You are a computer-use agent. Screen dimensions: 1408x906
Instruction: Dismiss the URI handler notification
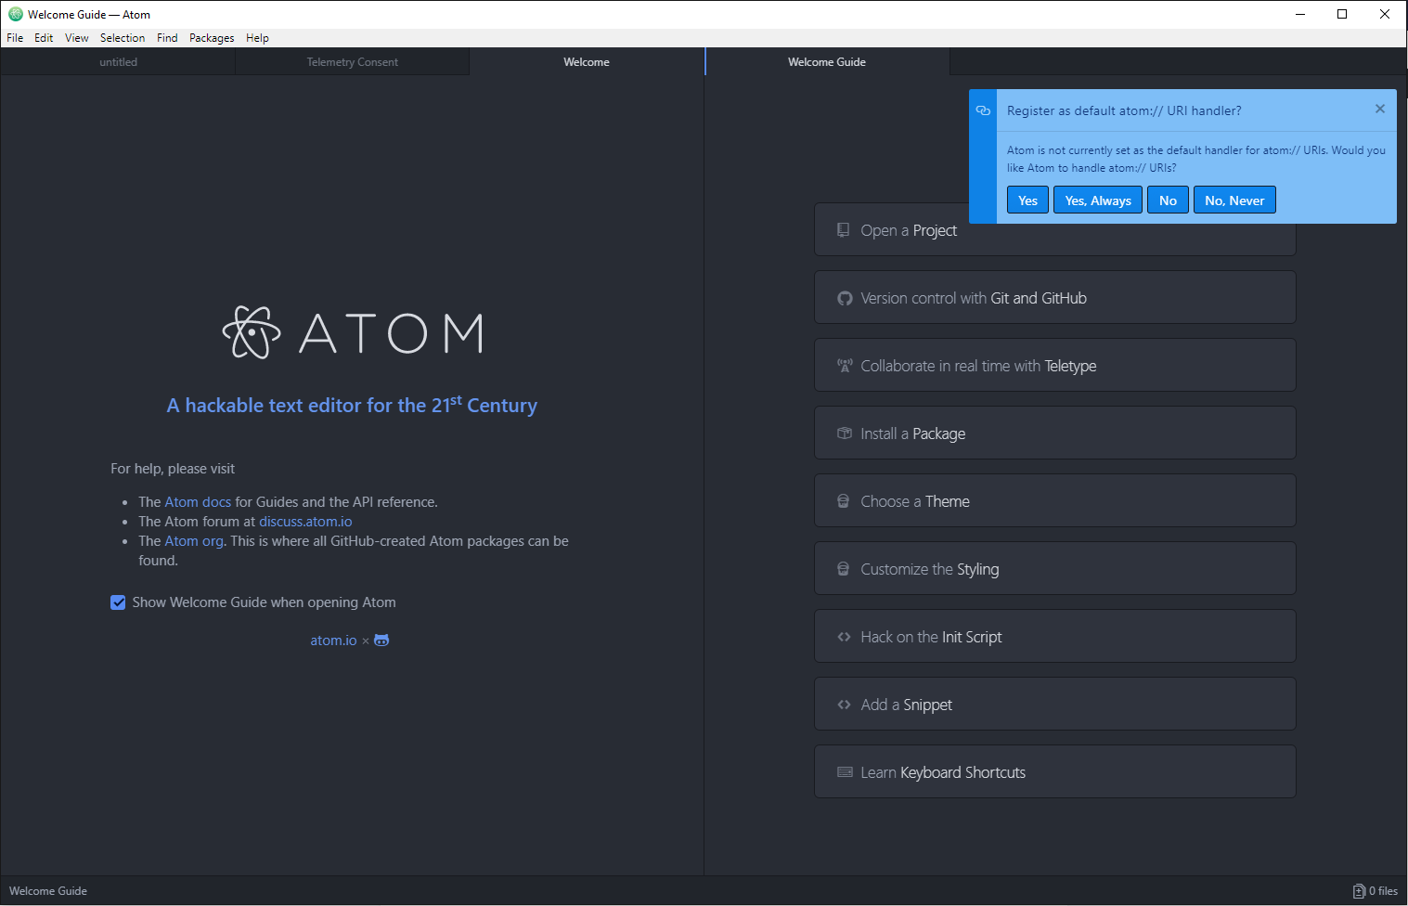pos(1380,110)
